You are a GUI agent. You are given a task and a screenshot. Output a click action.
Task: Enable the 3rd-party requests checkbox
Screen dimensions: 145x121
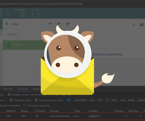click(x=25, y=105)
